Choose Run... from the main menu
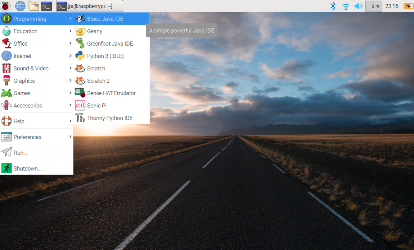Image resolution: width=414 pixels, height=250 pixels. pyautogui.click(x=37, y=153)
